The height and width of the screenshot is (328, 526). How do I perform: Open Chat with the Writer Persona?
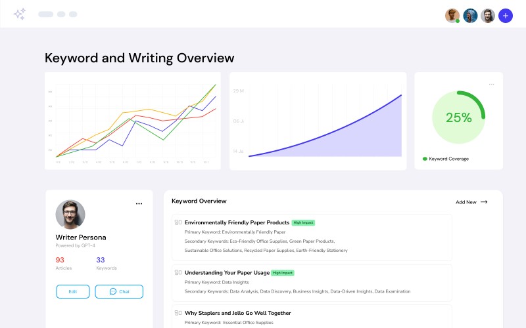(119, 291)
